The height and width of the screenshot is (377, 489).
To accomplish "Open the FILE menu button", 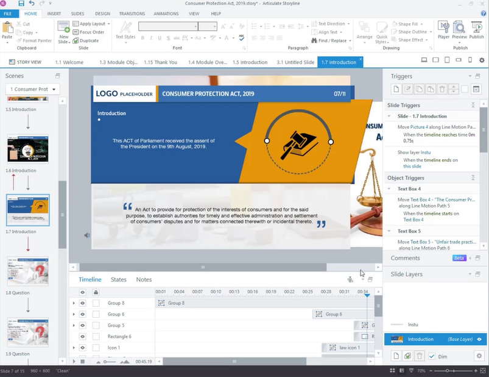I will tap(8, 14).
